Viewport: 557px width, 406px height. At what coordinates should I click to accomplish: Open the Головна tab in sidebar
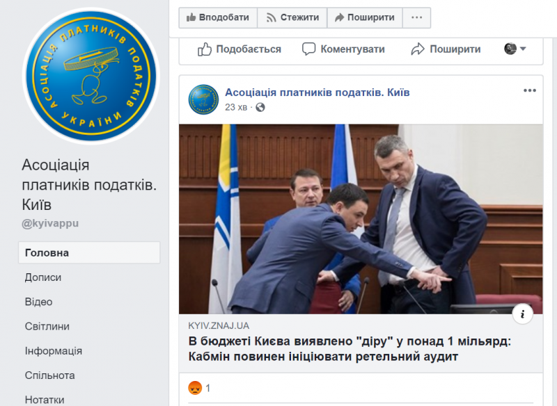click(89, 253)
